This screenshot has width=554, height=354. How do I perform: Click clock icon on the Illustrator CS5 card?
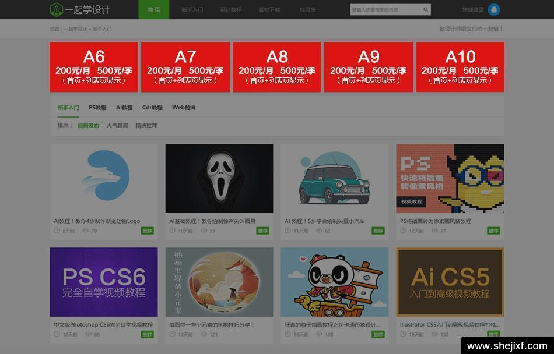tap(404, 334)
